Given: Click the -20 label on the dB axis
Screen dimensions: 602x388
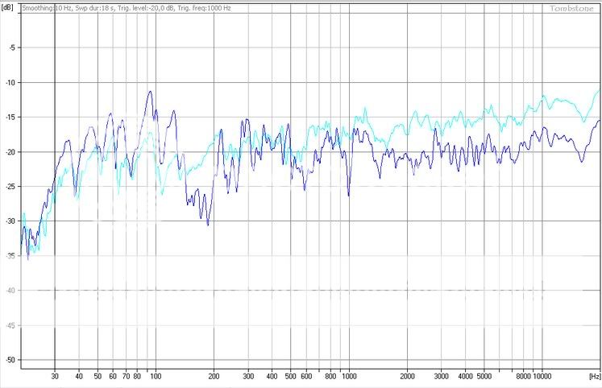Looking at the screenshot, I should click(x=8, y=152).
